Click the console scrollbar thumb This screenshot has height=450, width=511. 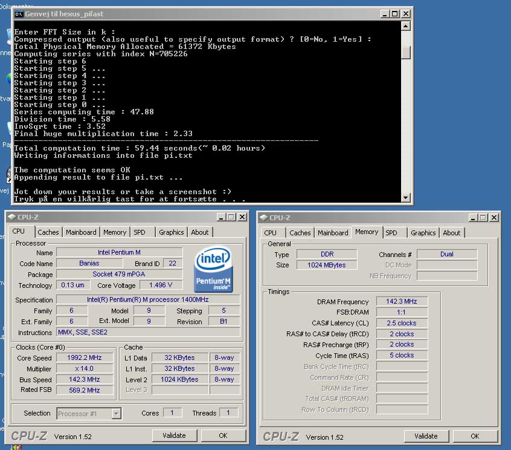406,53
